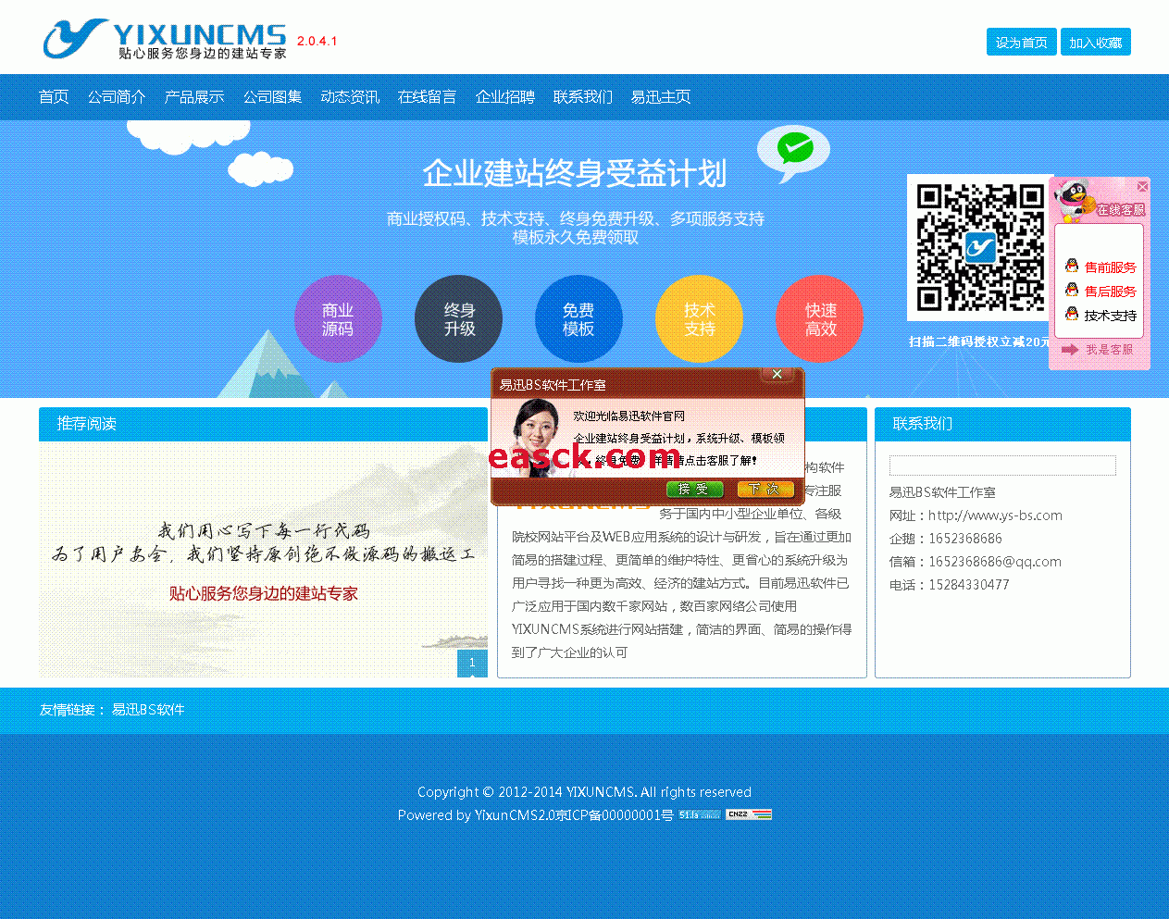This screenshot has height=919, width=1169.
Task: Click the 终身升级 dark green circle
Action: click(x=458, y=319)
